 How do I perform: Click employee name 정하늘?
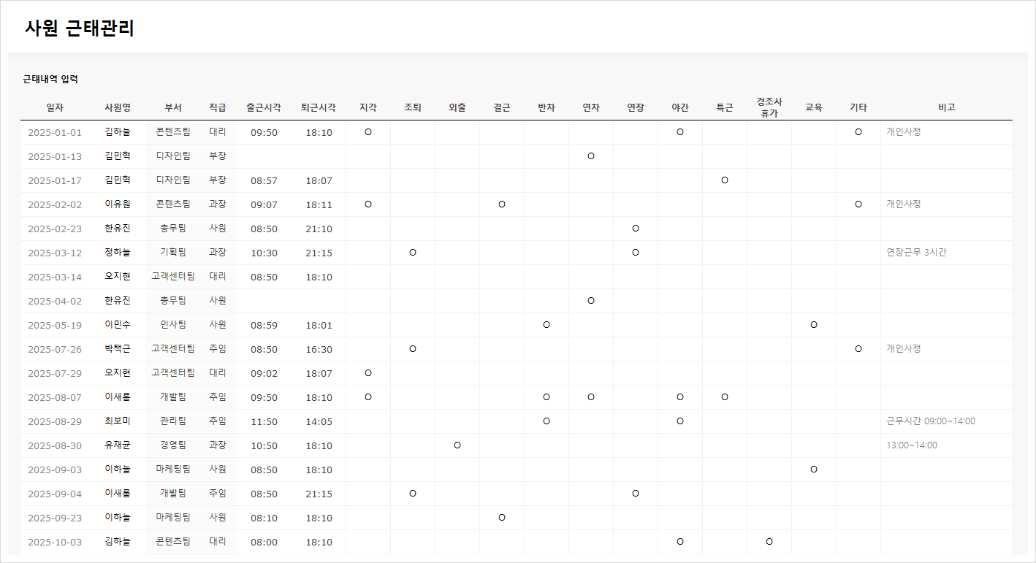tap(118, 253)
